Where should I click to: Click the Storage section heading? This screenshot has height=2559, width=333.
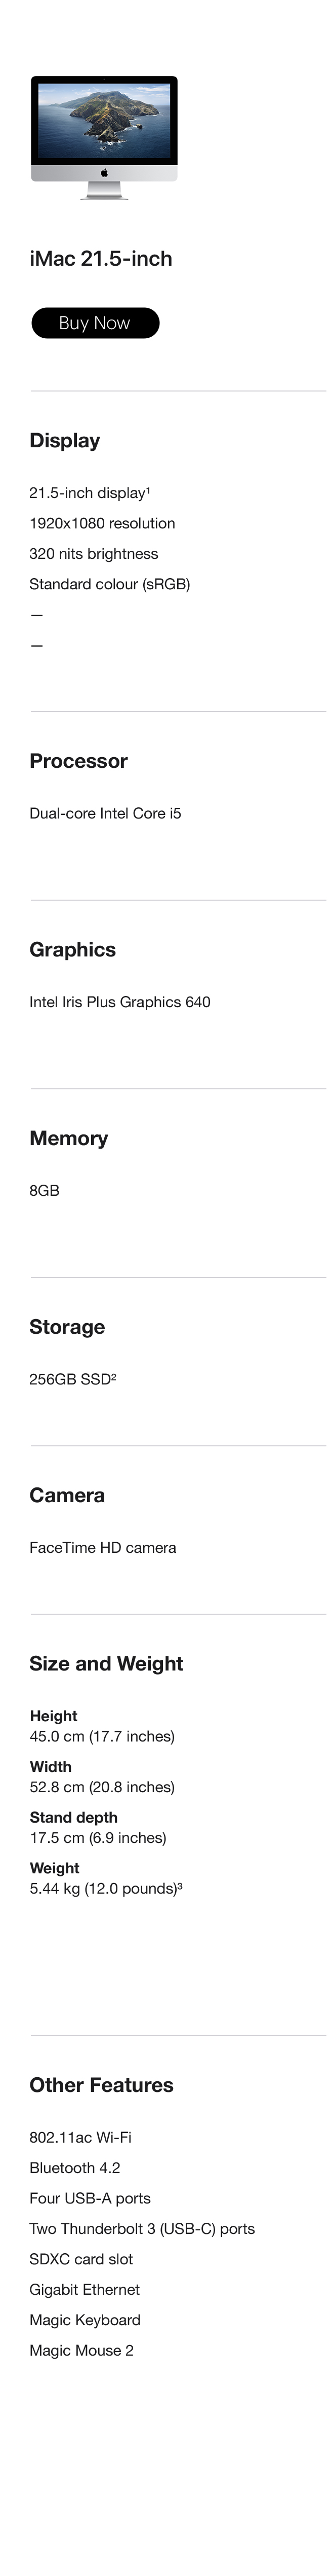[67, 1327]
